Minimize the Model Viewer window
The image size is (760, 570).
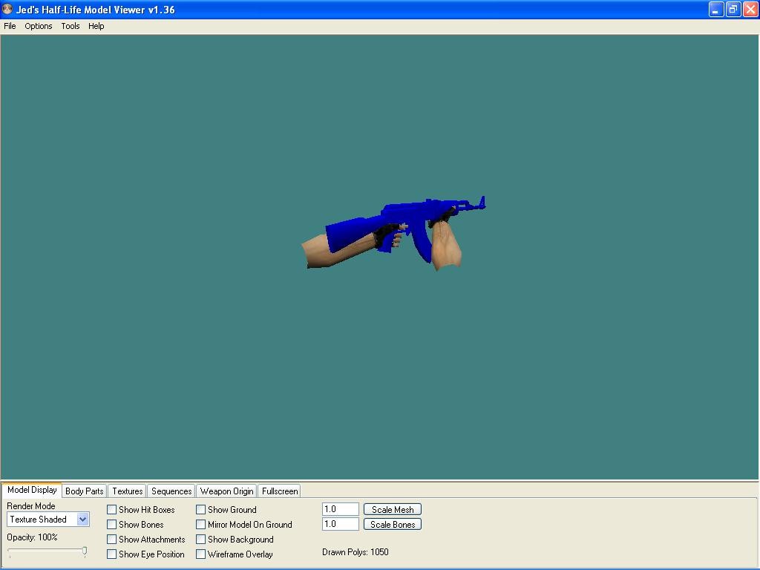(716, 9)
